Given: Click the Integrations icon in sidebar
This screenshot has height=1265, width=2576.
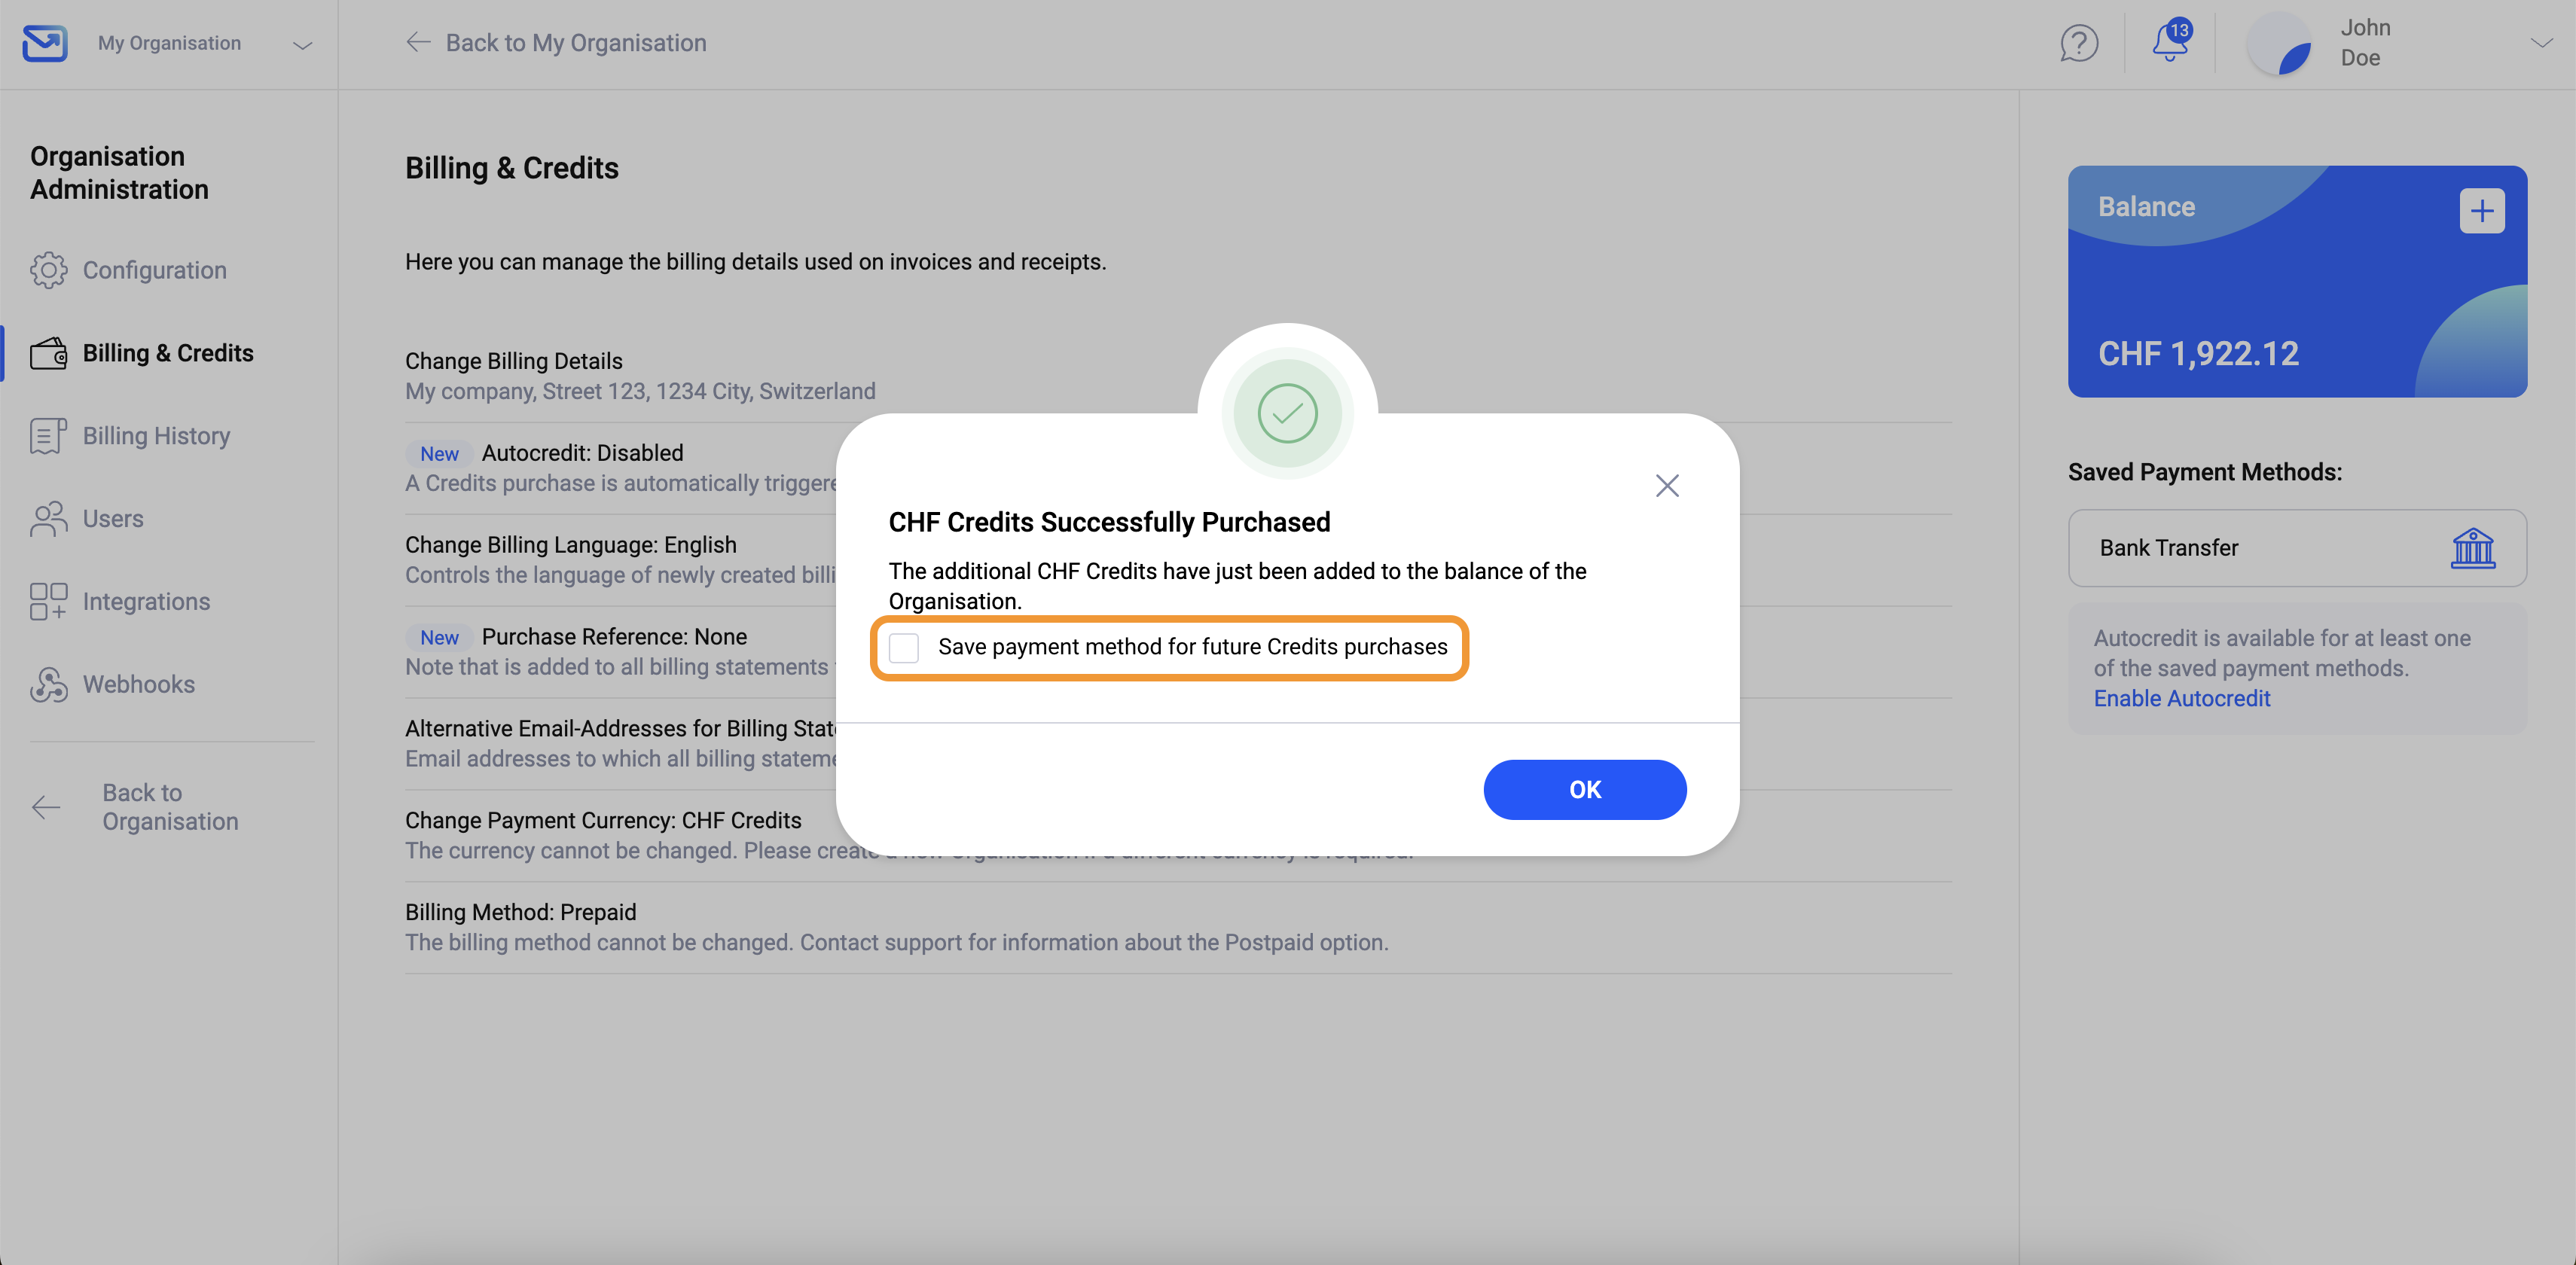Looking at the screenshot, I should [x=48, y=601].
